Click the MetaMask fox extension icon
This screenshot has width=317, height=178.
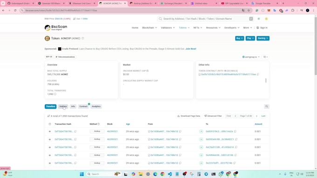point(269,10)
